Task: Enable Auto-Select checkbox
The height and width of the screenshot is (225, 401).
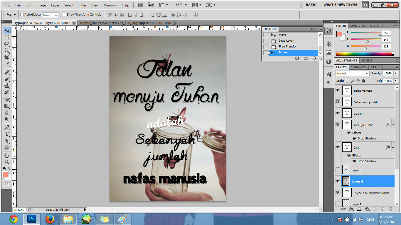Action: click(22, 15)
